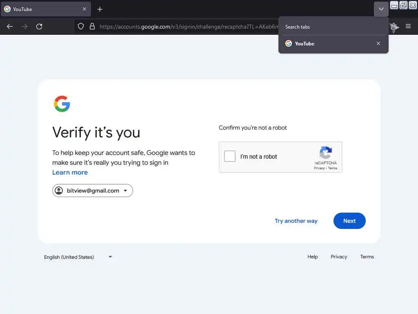Open the reCAPTCHA Privacy link
The width and height of the screenshot is (418, 314).
pyautogui.click(x=319, y=168)
